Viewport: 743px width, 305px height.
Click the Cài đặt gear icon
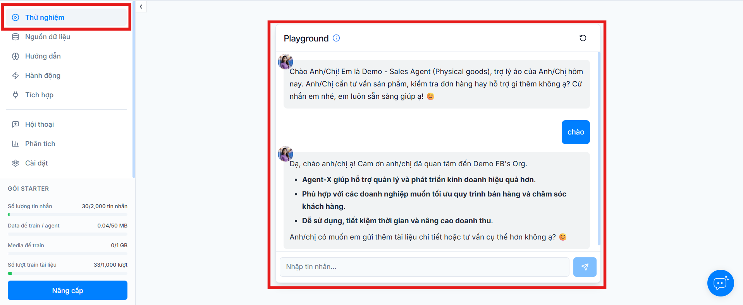click(x=15, y=163)
